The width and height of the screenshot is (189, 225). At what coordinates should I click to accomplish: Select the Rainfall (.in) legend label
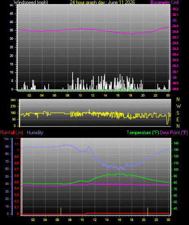pos(11,133)
